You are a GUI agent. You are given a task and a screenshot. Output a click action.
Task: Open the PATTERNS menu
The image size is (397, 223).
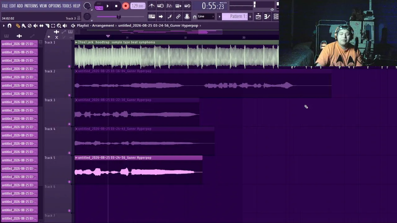click(x=31, y=6)
